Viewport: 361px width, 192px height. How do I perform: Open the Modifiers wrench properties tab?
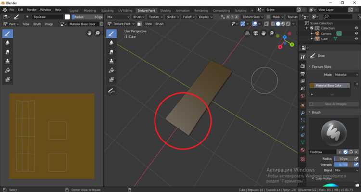[303, 113]
